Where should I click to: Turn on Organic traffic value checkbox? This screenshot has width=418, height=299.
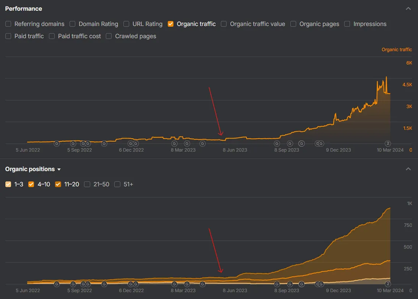pyautogui.click(x=224, y=24)
